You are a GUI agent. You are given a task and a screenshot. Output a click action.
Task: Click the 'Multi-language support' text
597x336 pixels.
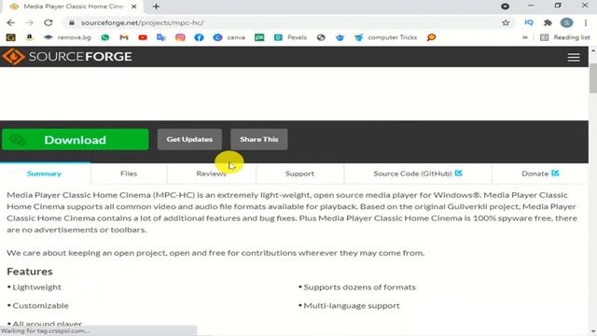pyautogui.click(x=352, y=306)
